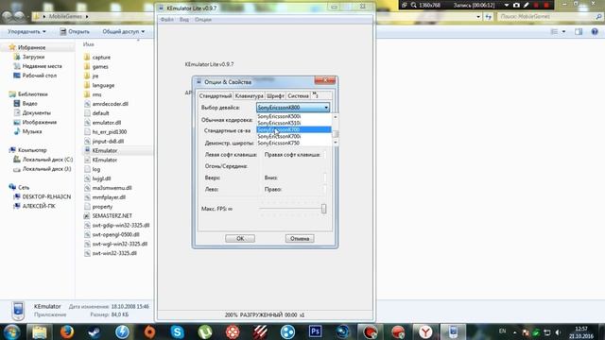Click the Отмена button
This screenshot has height=340, width=605.
300,238
